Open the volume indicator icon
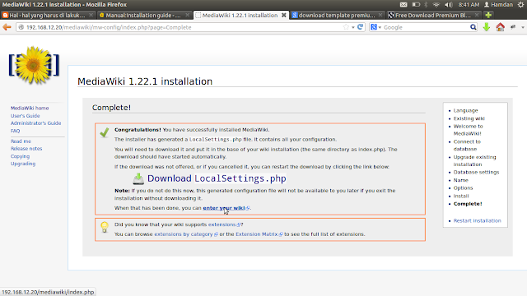The image size is (527, 296). (448, 4)
